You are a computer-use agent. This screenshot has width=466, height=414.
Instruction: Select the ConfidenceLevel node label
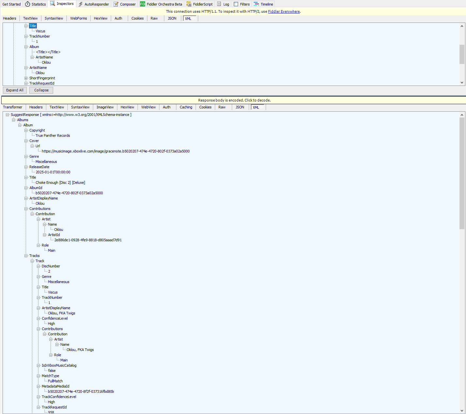pos(55,318)
